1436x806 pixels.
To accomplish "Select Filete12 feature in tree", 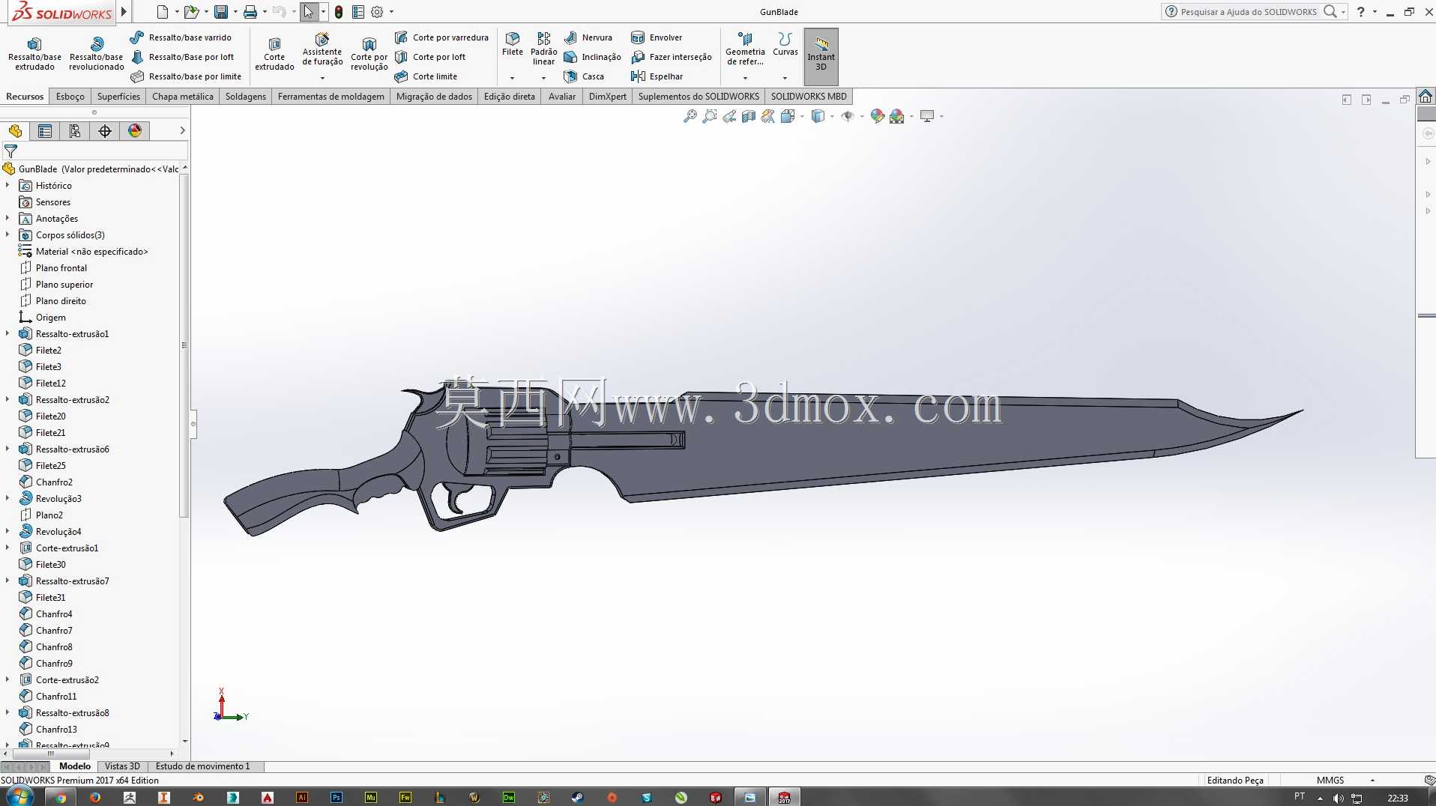I will pos(50,384).
